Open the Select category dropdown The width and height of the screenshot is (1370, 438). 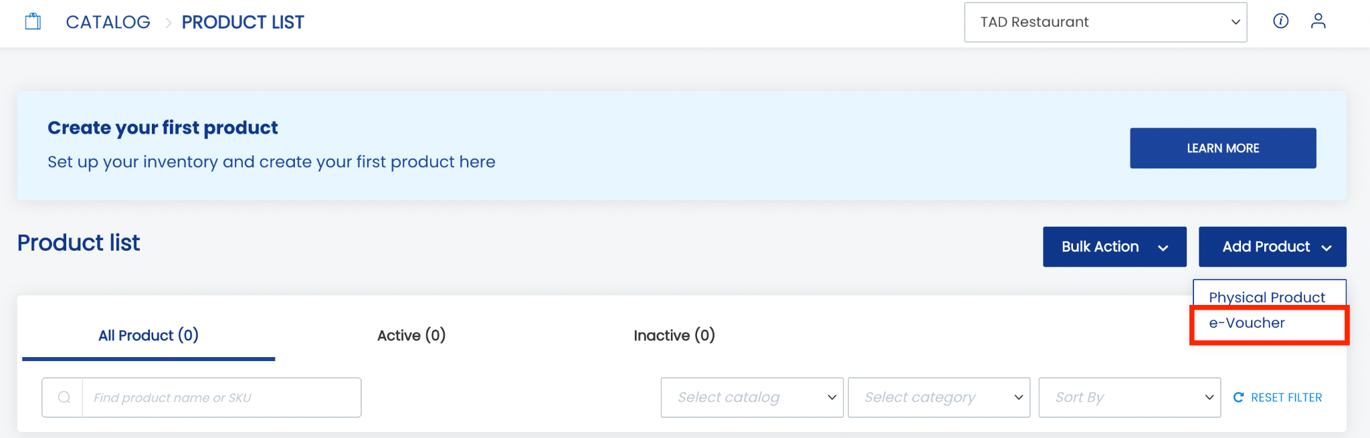939,397
